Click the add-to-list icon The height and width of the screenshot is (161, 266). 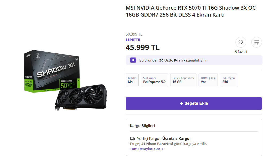click(257, 42)
